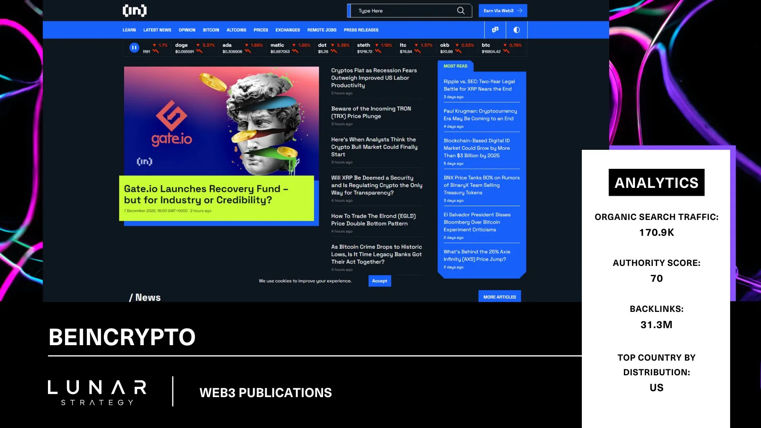Open the REMOTE JOBS page

322,30
